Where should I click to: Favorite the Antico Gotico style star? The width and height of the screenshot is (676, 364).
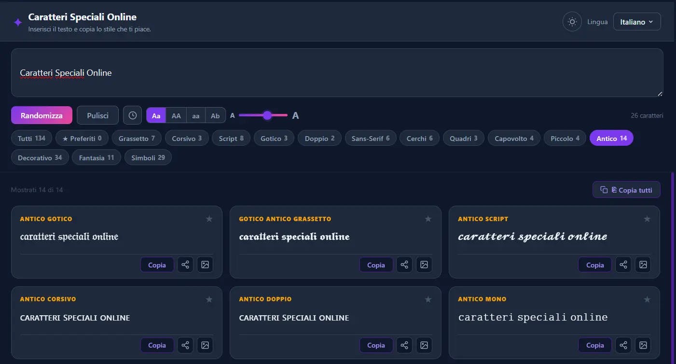[x=209, y=219]
